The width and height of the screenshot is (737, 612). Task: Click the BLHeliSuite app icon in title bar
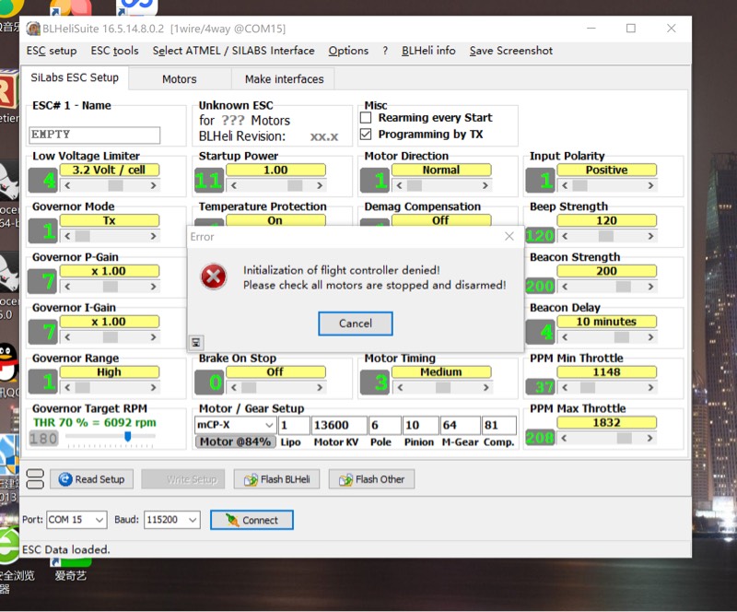33,29
